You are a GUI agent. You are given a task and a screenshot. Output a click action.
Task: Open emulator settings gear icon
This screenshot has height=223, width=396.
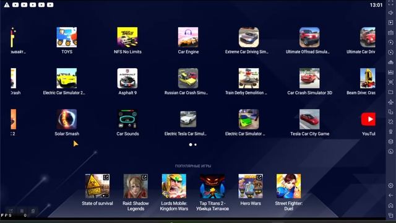click(x=390, y=185)
